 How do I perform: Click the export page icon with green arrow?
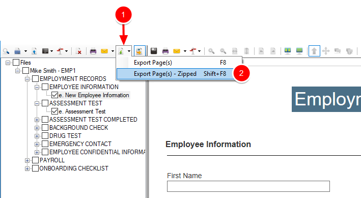pyautogui.click(x=121, y=51)
